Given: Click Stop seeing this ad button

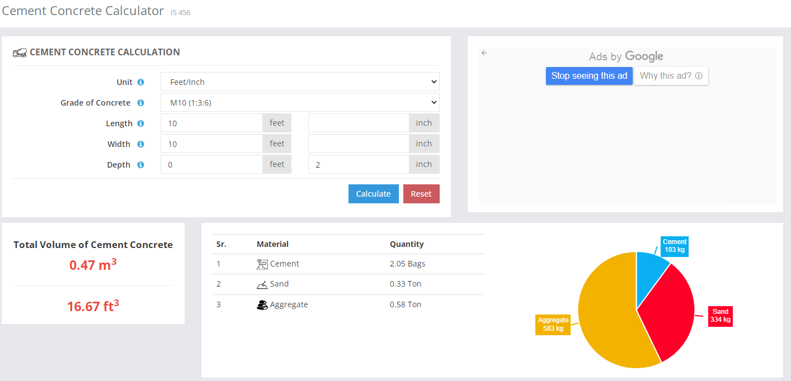Looking at the screenshot, I should click(589, 76).
